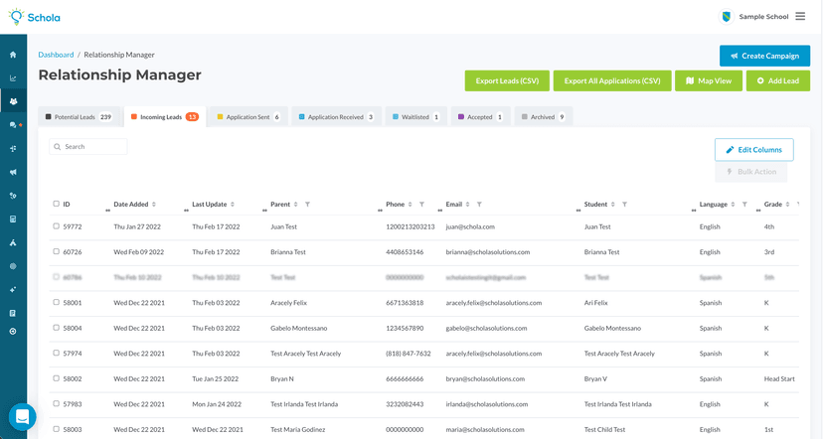Sort by the Date Added arrows
The height and width of the screenshot is (439, 823).
[x=154, y=205]
